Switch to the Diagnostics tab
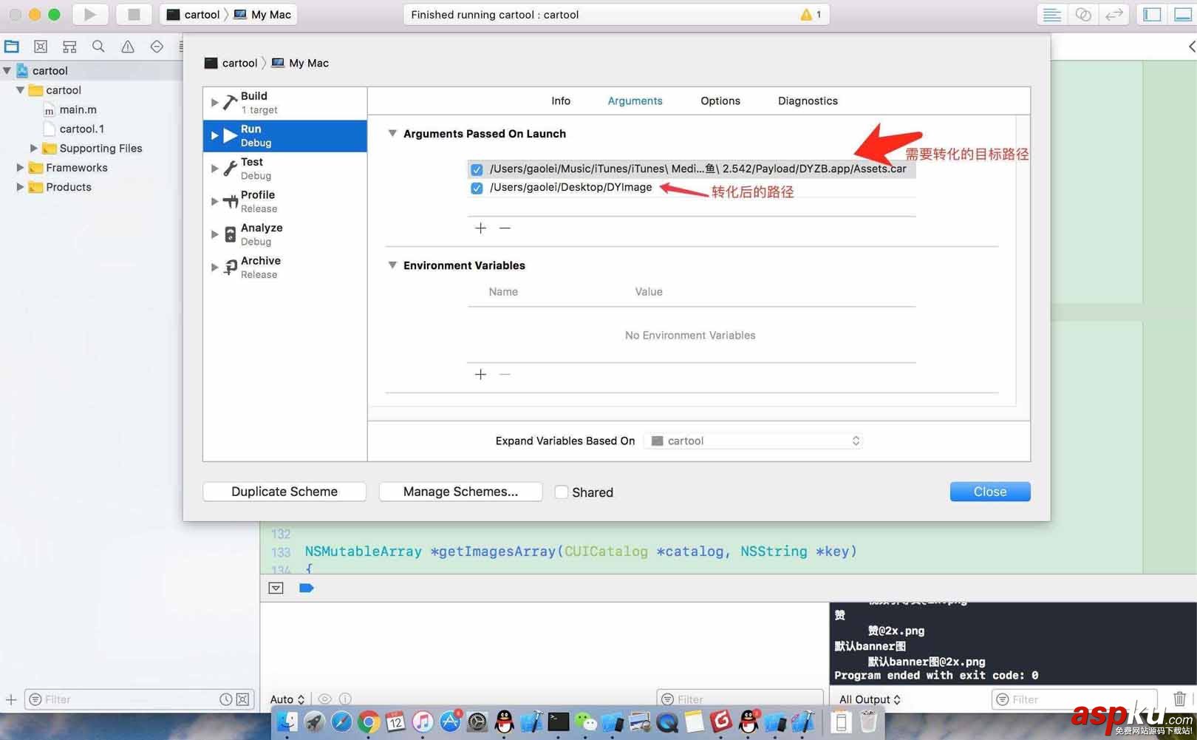Screen dimensions: 1197x740 (807, 101)
